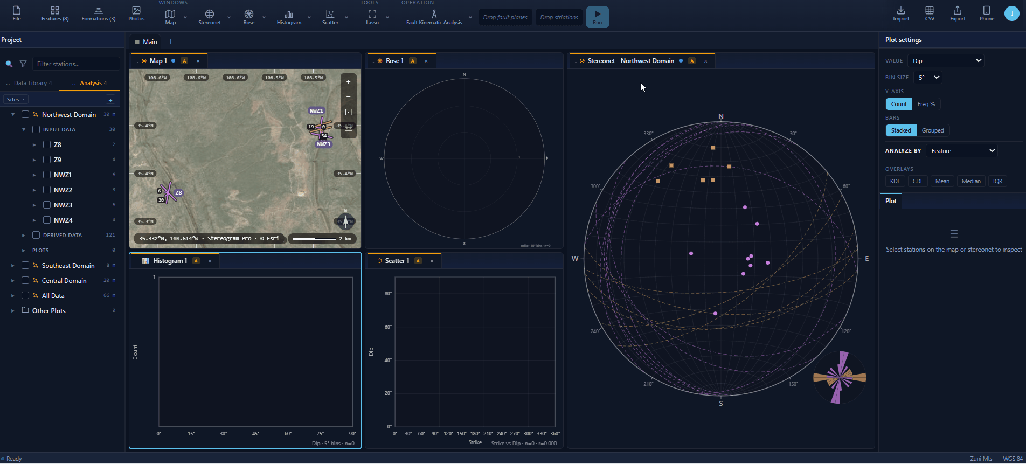Check the DERIVED DATA checkbox

pyautogui.click(x=36, y=235)
